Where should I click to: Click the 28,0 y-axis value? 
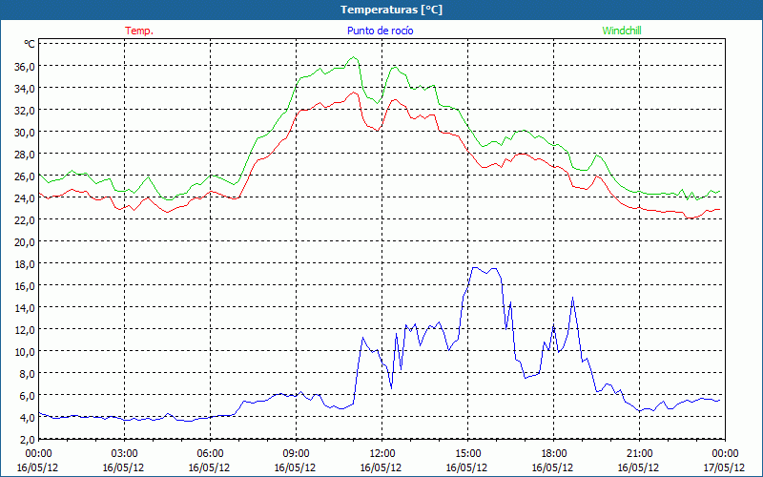25,154
